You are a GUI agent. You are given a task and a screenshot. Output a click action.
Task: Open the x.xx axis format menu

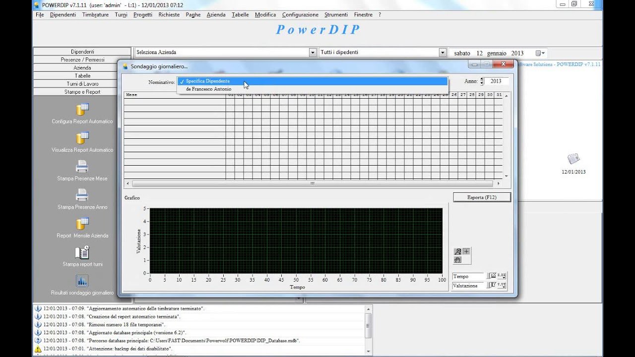click(x=502, y=276)
